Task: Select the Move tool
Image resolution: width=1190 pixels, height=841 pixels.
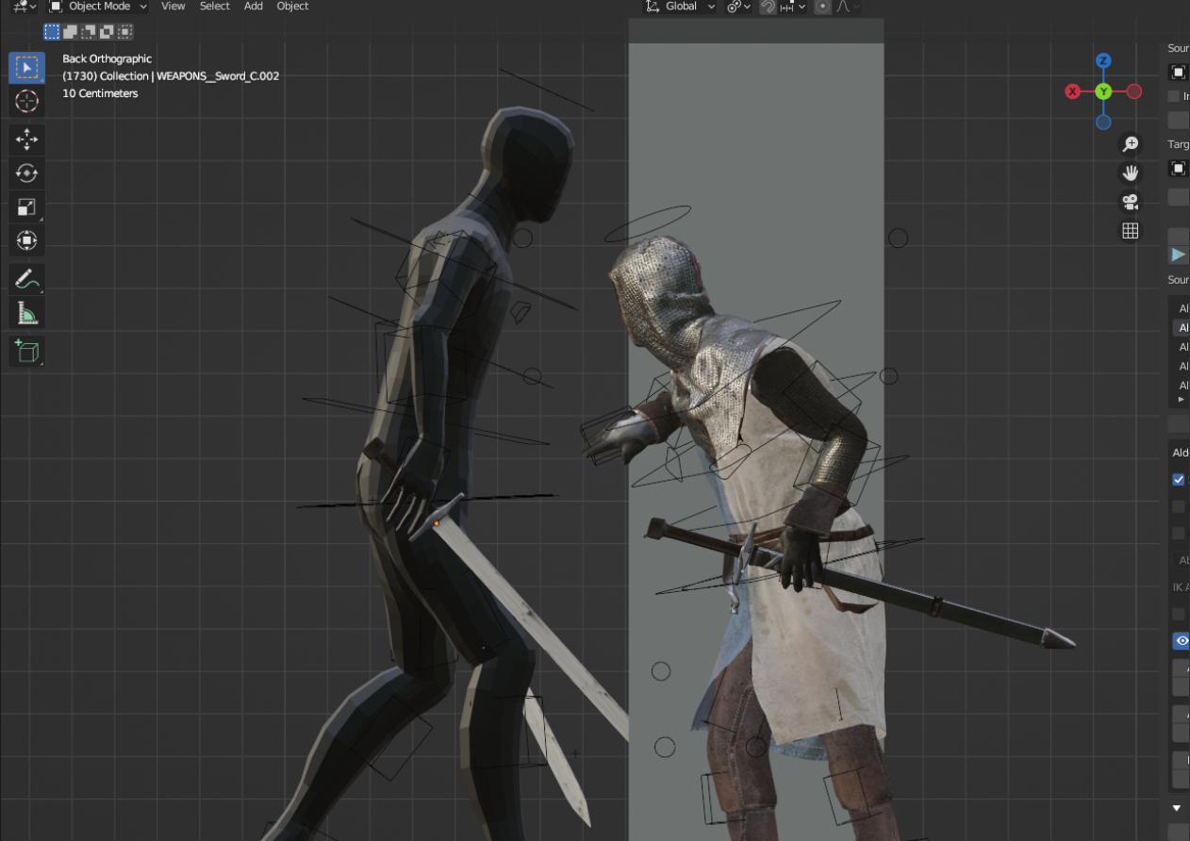Action: click(26, 140)
